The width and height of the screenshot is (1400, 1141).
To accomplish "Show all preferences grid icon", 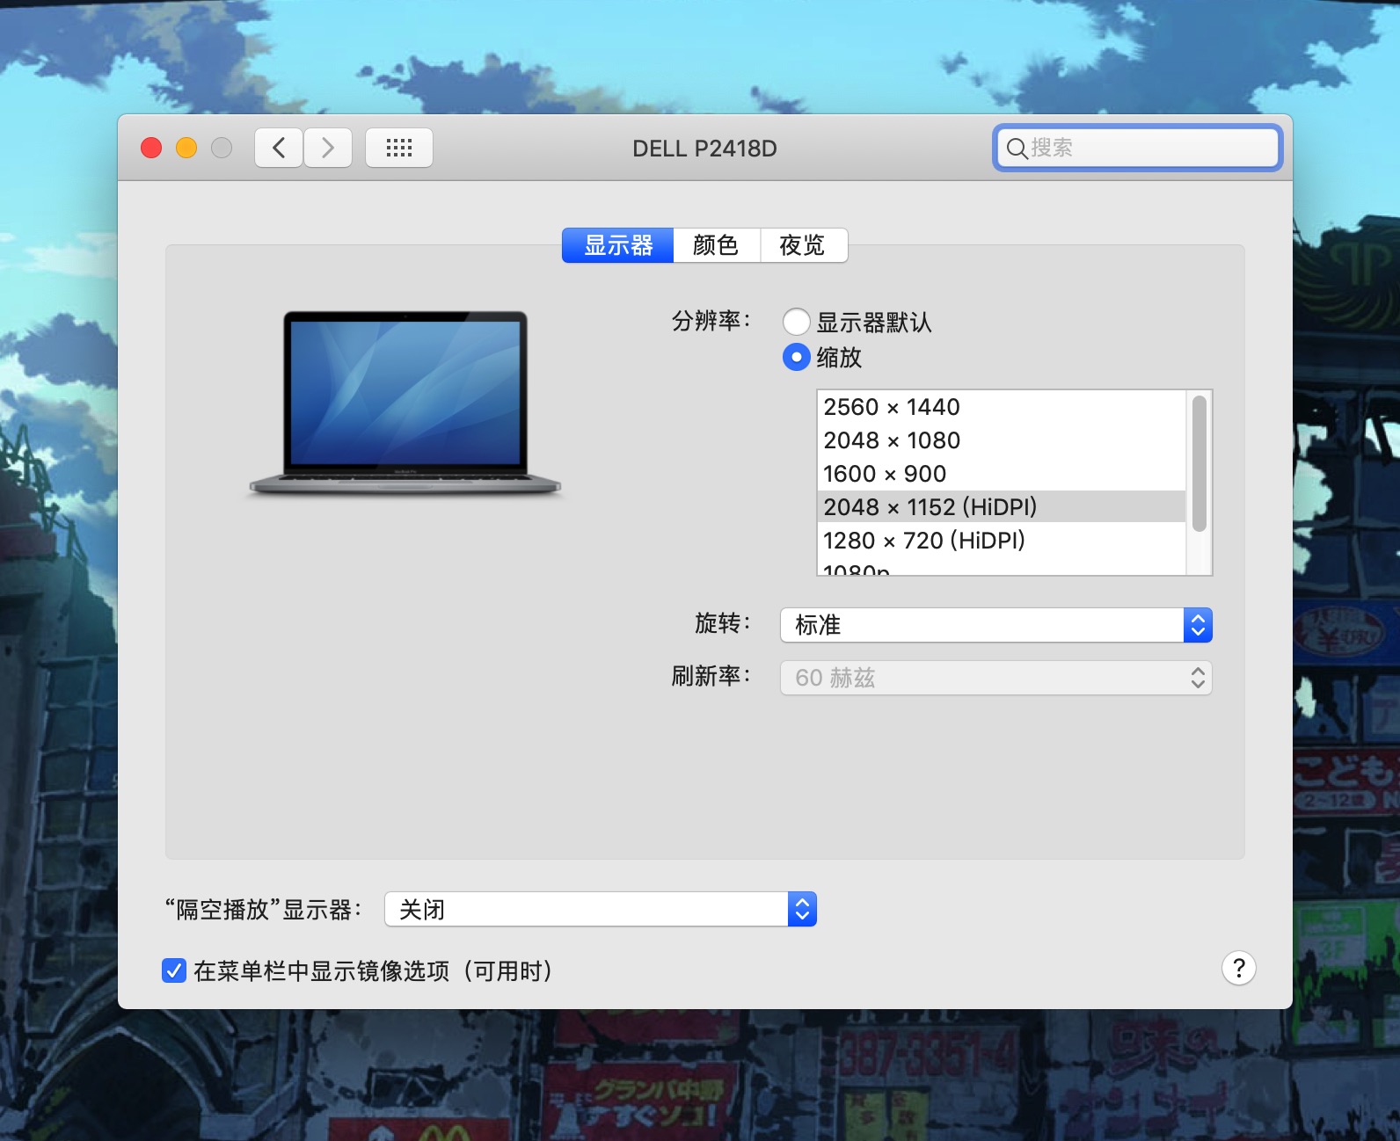I will point(399,148).
